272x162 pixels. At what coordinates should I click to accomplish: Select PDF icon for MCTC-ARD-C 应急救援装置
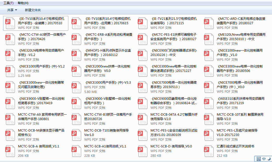click(x=209, y=23)
